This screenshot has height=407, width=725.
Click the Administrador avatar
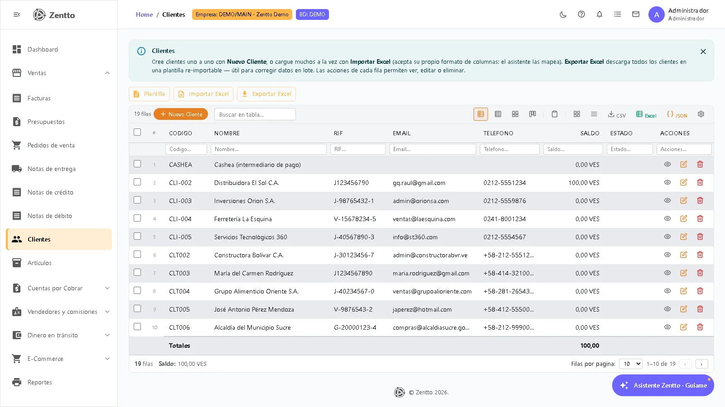coord(657,14)
